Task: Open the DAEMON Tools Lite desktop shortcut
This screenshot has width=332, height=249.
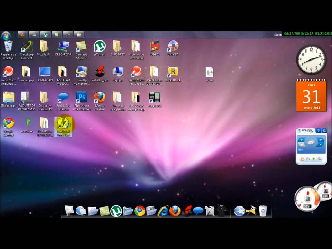Action: point(63,127)
